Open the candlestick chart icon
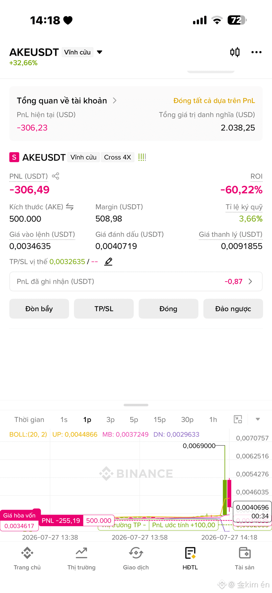272x593 pixels. tap(235, 52)
